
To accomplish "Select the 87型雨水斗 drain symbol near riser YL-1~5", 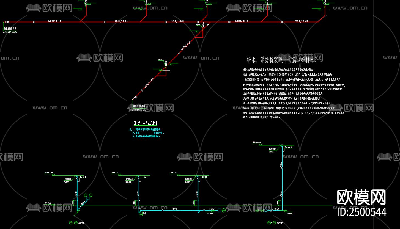I will tap(76, 175).
